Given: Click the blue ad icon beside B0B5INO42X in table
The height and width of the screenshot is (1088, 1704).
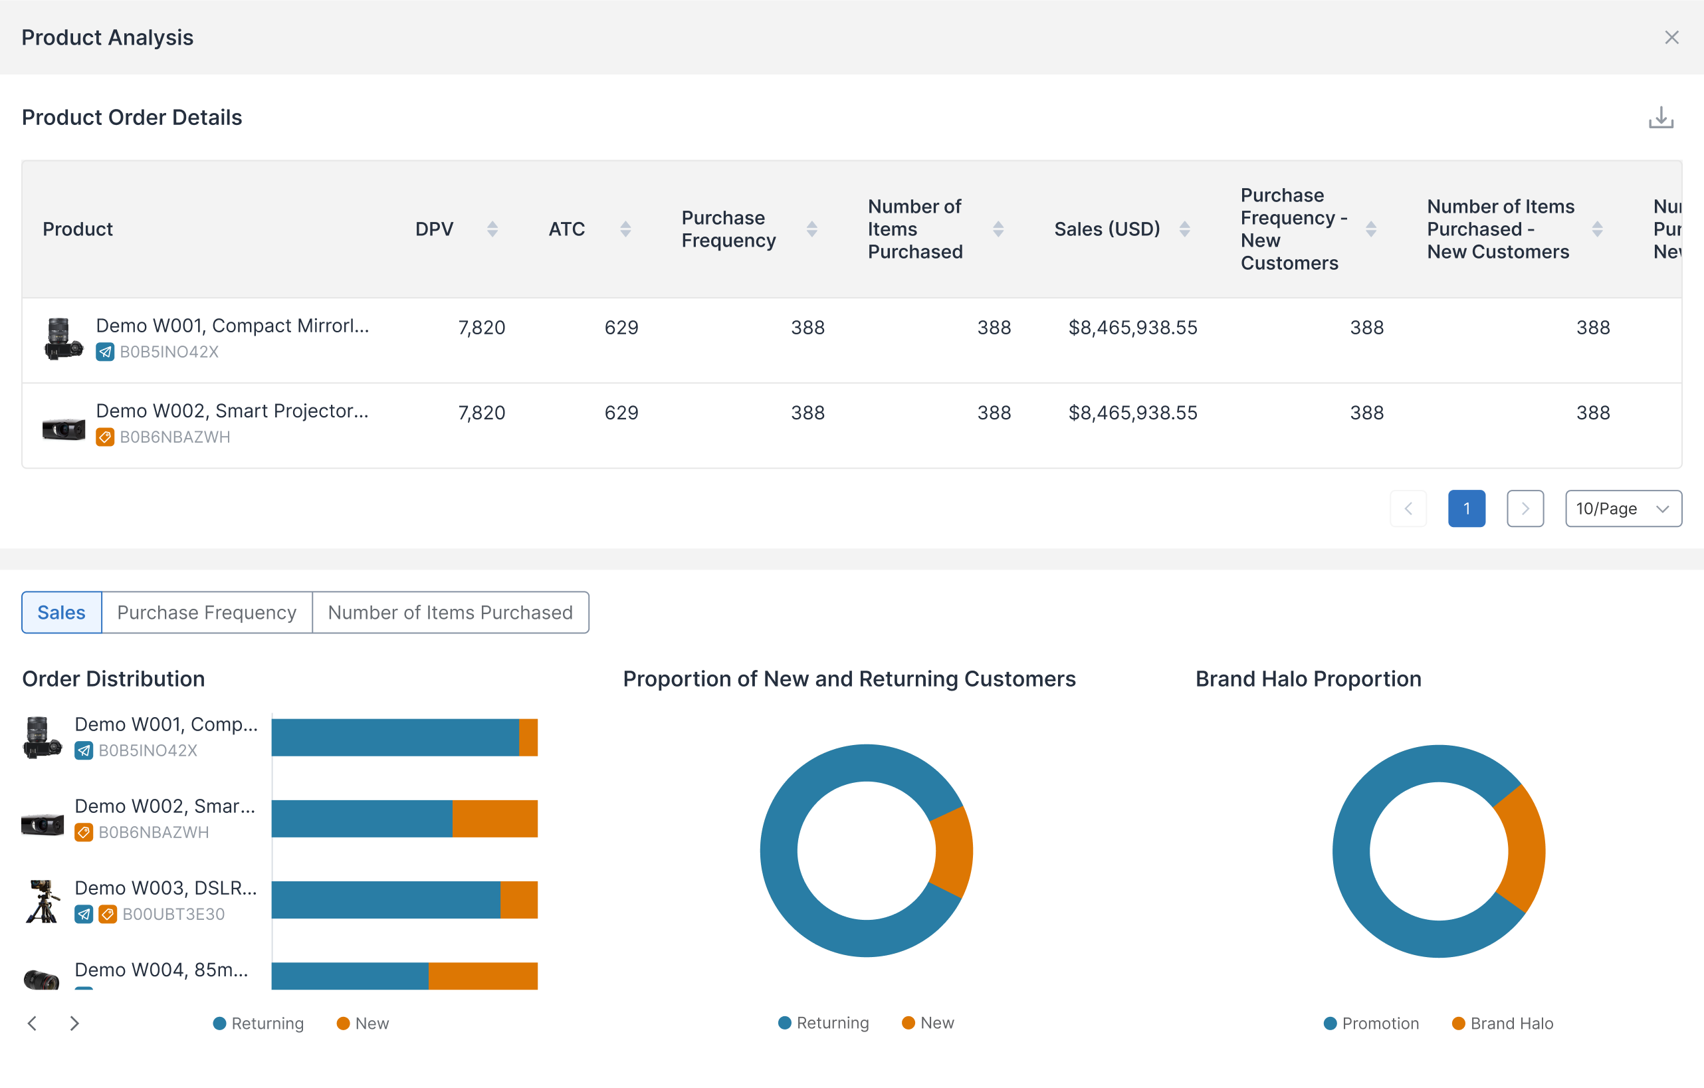Looking at the screenshot, I should pyautogui.click(x=105, y=352).
